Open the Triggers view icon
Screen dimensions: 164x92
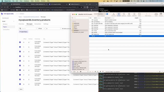tap(129, 15)
